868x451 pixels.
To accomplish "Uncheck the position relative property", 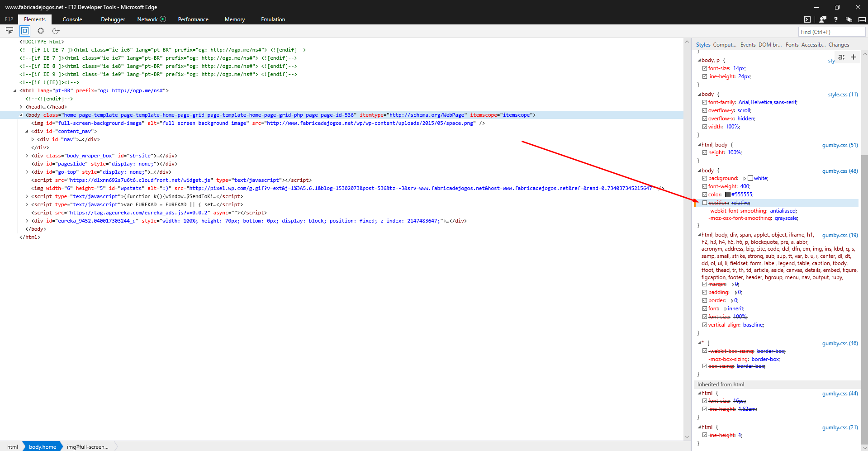I will (x=705, y=203).
